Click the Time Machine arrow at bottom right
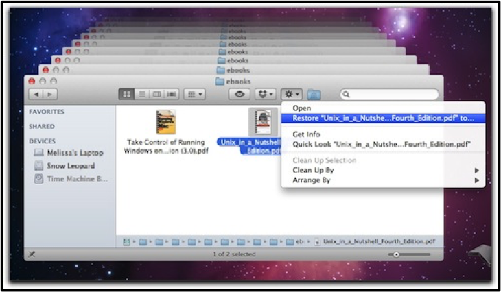Image resolution: width=501 pixels, height=292 pixels. (480, 254)
